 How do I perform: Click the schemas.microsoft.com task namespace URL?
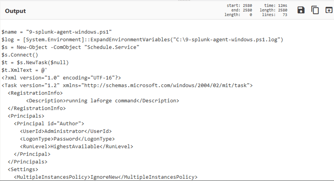coord(166,85)
